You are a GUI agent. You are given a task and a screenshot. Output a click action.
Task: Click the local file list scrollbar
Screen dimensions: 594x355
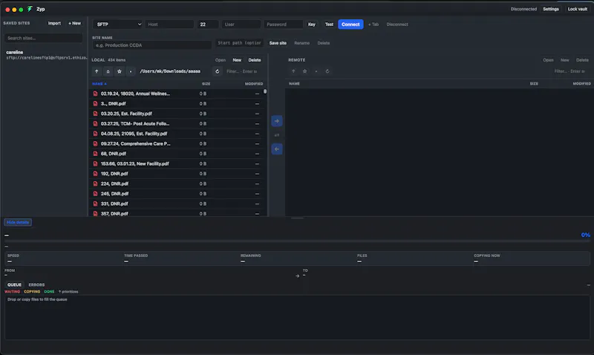(x=265, y=91)
